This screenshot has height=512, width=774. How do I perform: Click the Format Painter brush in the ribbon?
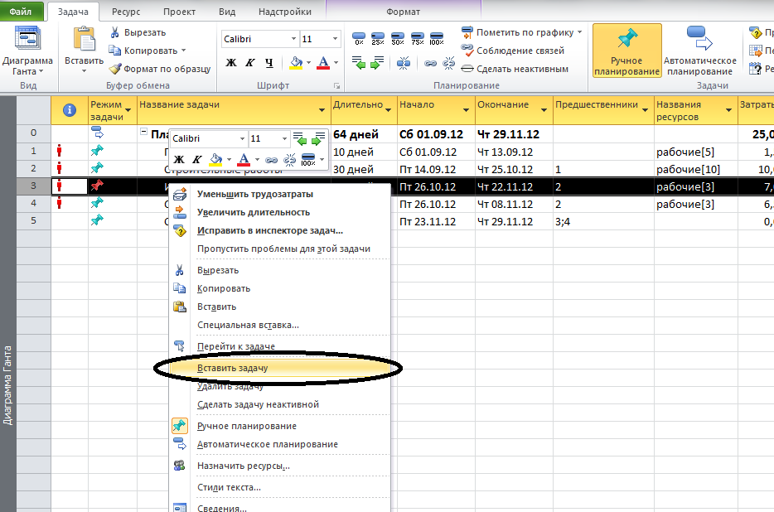coord(115,69)
